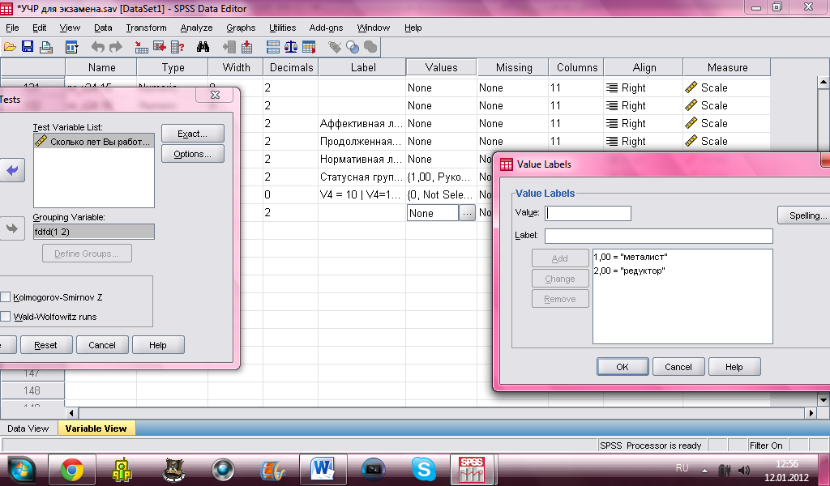Screen dimensions: 830x486
Task: Click the RU language indicator in the tray
Action: click(682, 468)
